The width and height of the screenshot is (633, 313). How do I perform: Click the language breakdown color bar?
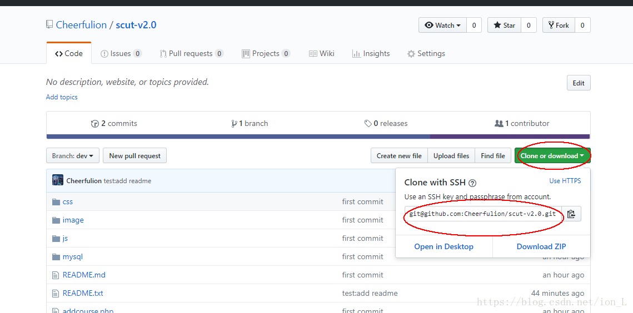click(x=318, y=137)
